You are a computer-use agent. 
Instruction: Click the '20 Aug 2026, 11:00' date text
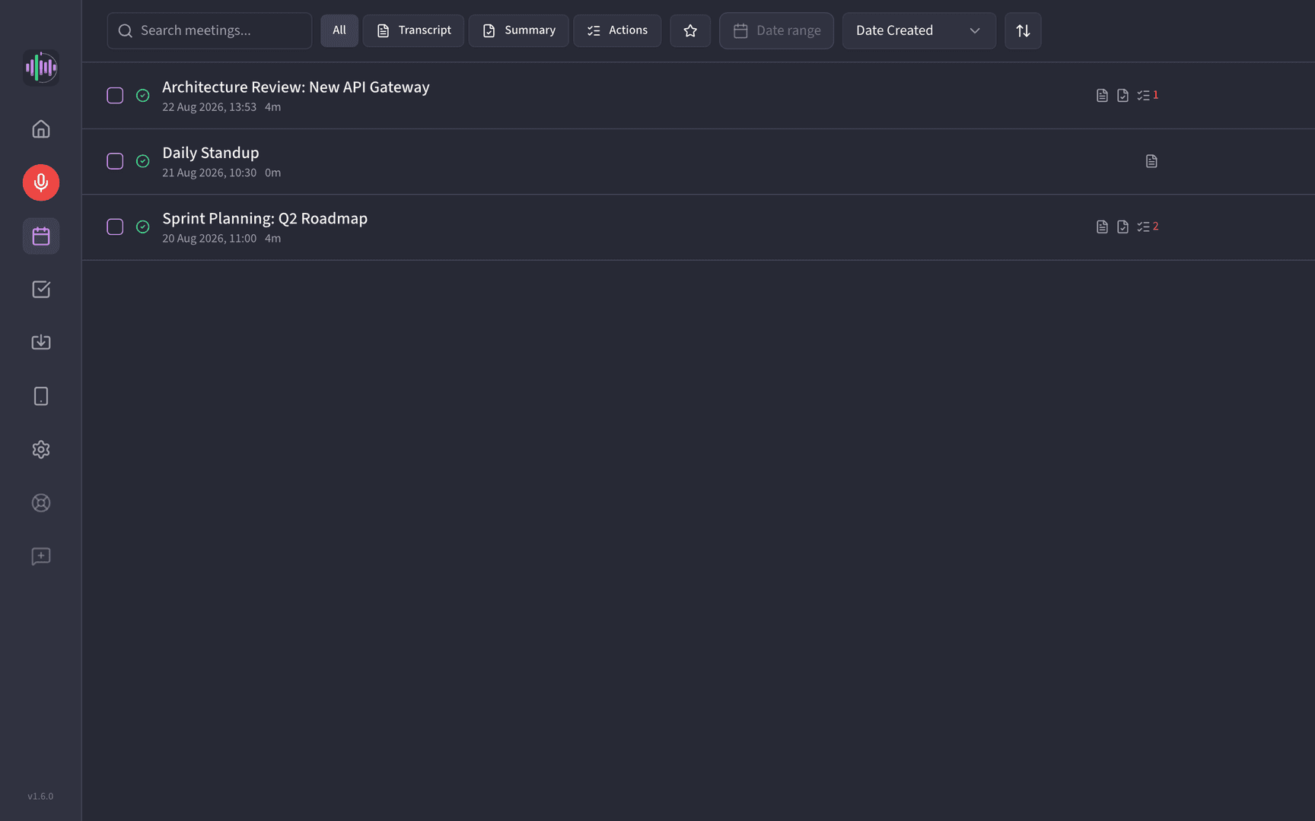click(x=209, y=239)
